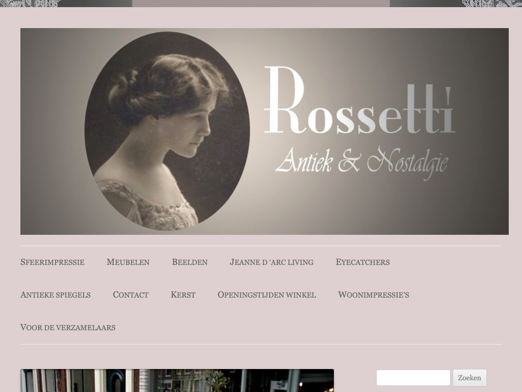Click the Zoeken search button
This screenshot has width=522, height=392.
469,378
